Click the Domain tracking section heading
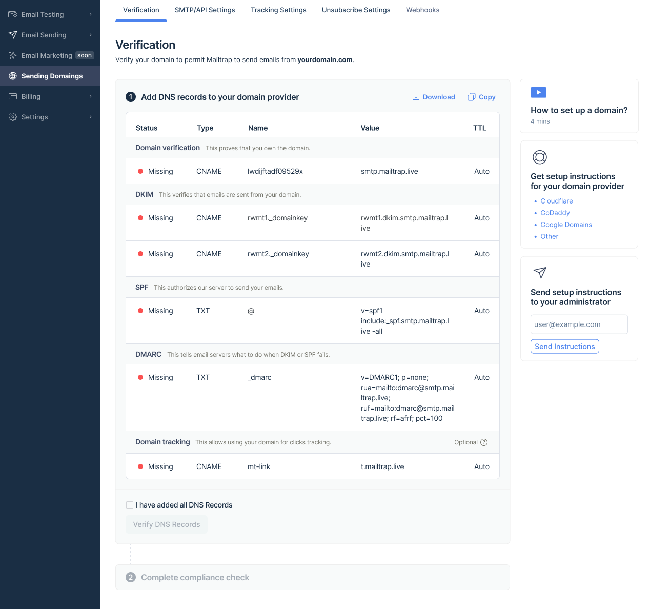This screenshot has height=609, width=650. [162, 442]
